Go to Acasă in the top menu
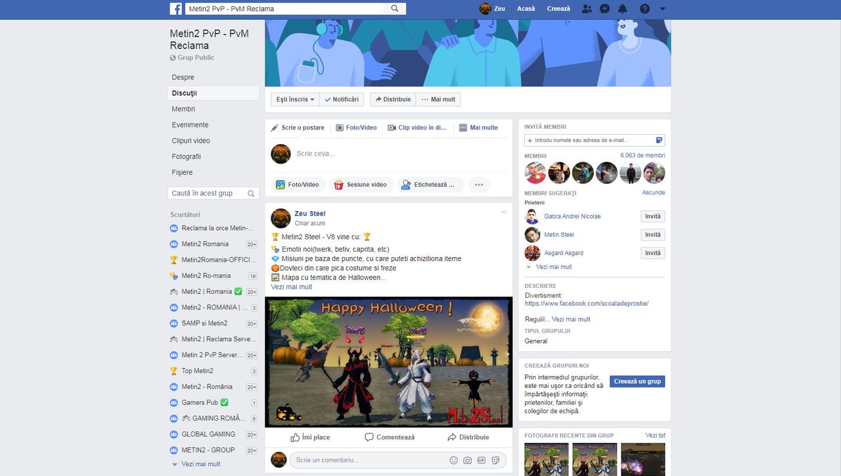This screenshot has height=476, width=841. [x=526, y=8]
